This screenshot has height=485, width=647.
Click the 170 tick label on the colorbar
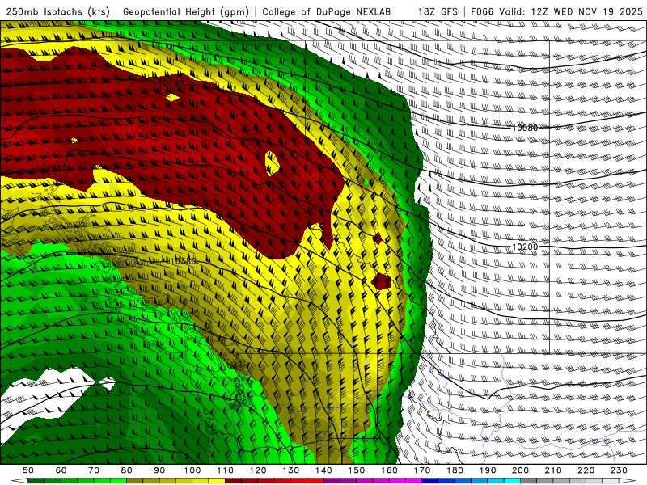click(422, 470)
